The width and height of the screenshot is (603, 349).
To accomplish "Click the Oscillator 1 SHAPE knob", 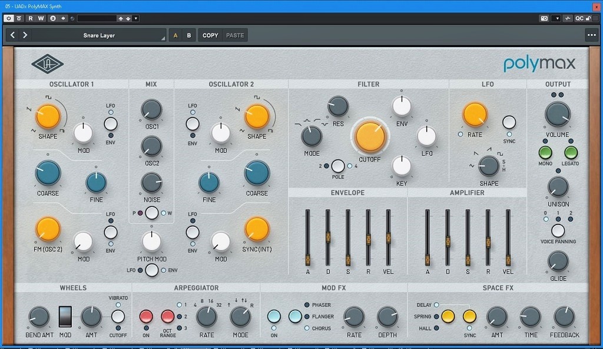I will 48,116.
